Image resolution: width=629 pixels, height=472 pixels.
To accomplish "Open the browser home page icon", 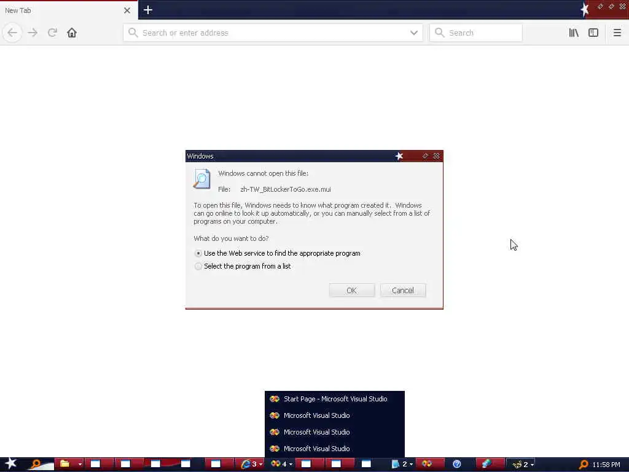I will (x=72, y=33).
